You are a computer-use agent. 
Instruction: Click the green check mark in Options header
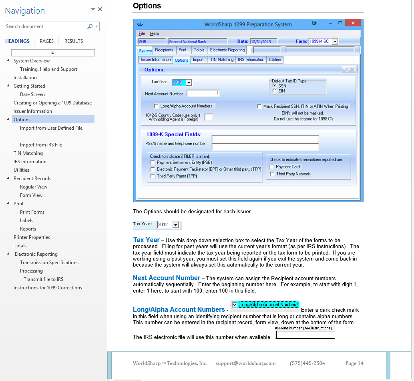(x=345, y=70)
